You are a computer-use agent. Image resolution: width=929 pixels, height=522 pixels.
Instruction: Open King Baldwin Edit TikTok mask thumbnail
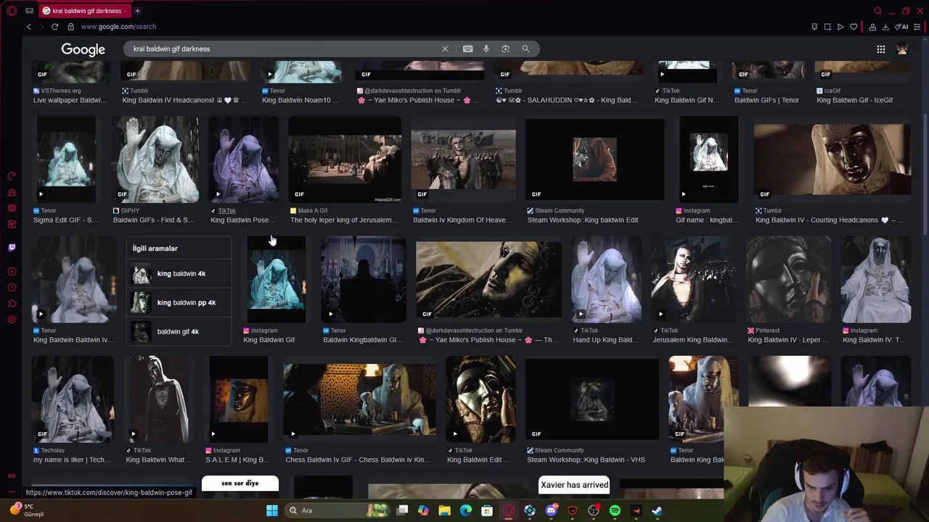tap(480, 399)
